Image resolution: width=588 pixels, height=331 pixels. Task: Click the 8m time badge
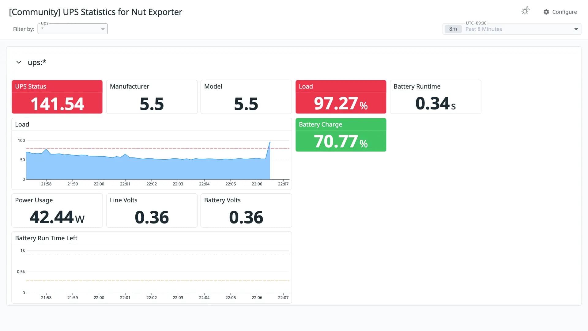[453, 29]
